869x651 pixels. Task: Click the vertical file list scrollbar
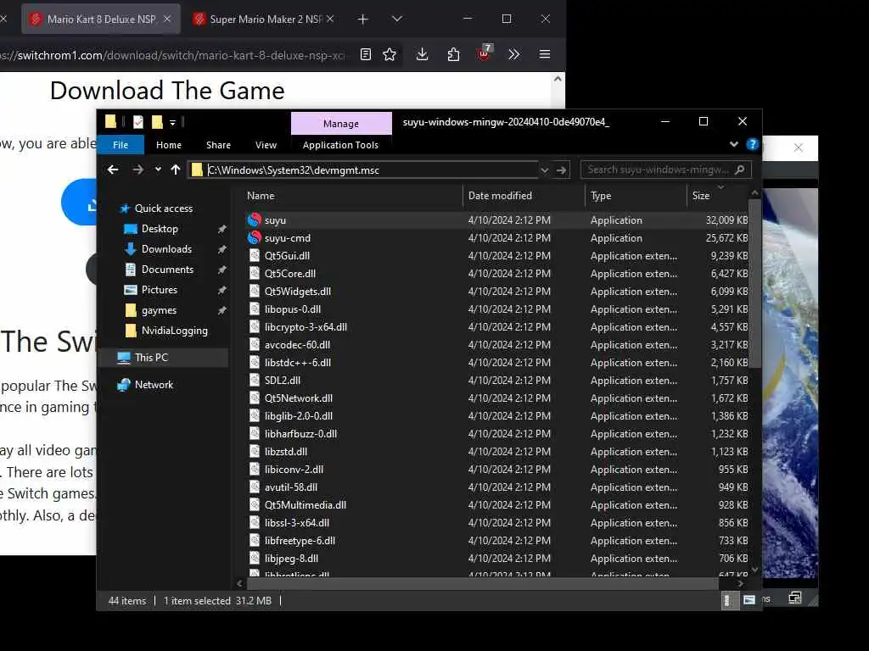754,282
